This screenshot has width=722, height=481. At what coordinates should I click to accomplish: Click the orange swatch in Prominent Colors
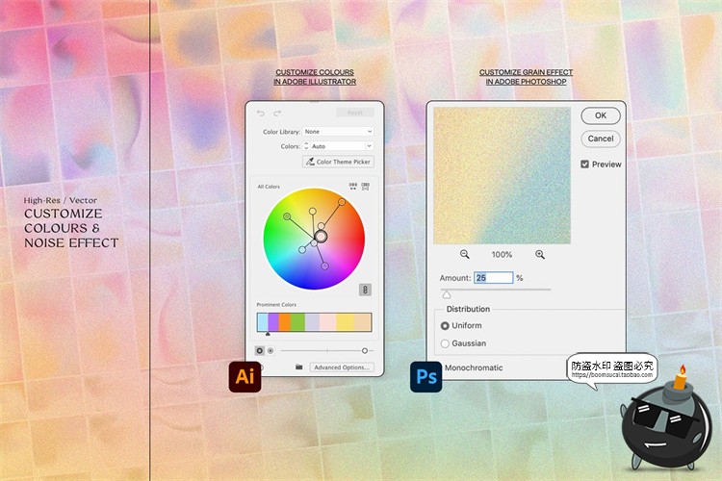pyautogui.click(x=285, y=322)
